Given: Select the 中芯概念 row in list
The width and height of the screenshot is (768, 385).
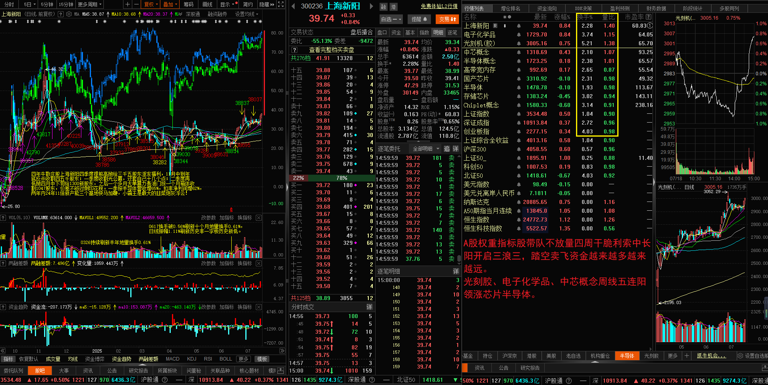Looking at the screenshot, I should (x=558, y=52).
